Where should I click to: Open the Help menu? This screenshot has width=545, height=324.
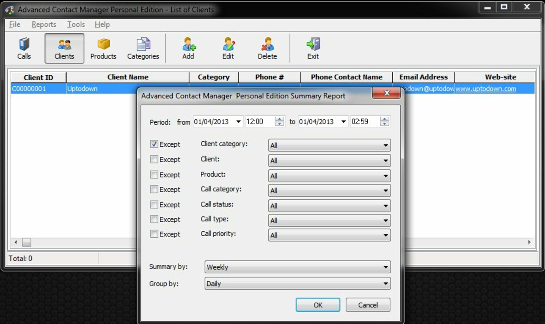(102, 25)
